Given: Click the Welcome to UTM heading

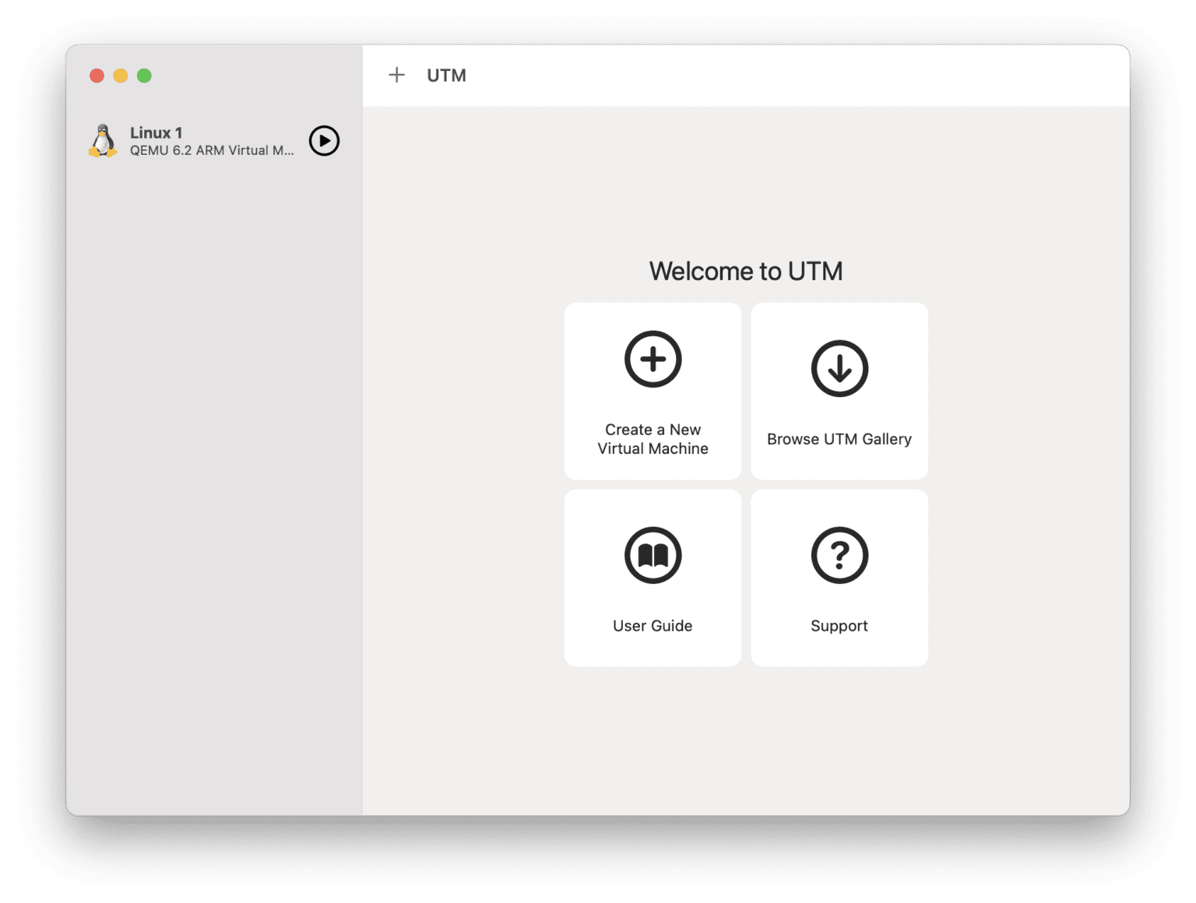Looking at the screenshot, I should coord(746,271).
